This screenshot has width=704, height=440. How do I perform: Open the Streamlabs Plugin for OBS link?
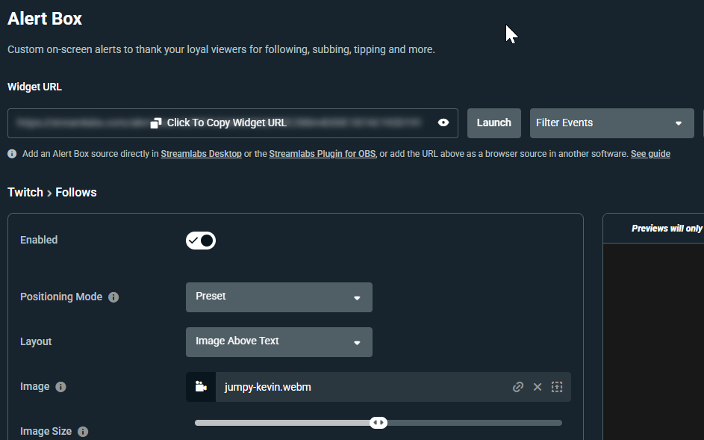pyautogui.click(x=323, y=154)
